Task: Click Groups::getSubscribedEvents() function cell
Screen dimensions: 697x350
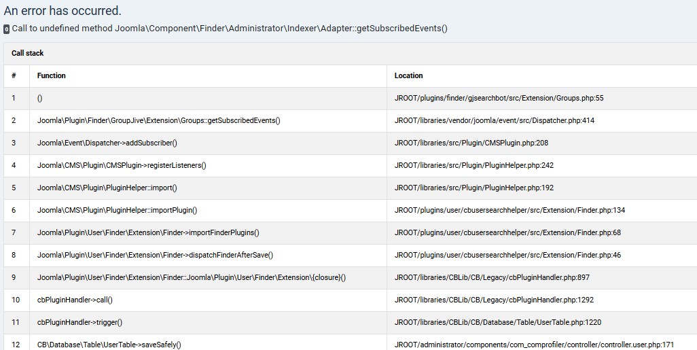Action: coord(159,120)
